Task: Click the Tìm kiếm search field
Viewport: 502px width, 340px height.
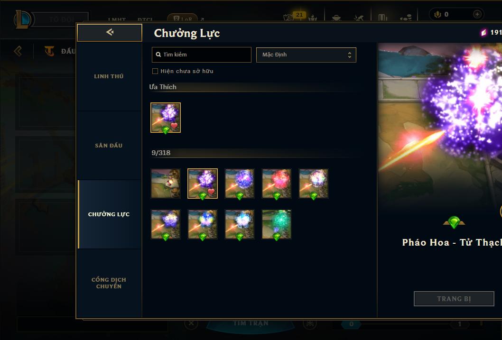Action: (202, 55)
